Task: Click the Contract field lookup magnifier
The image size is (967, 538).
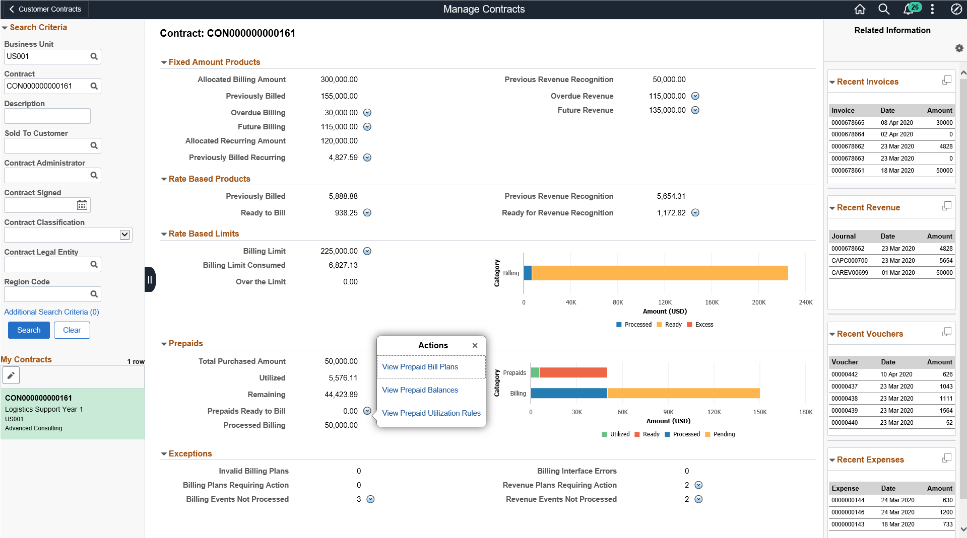Action: point(94,86)
